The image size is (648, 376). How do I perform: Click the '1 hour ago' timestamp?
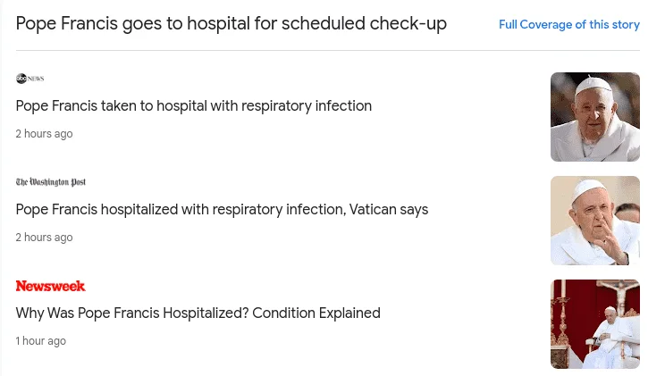coord(41,341)
